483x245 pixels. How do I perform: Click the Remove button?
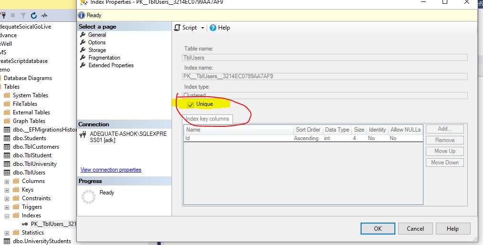[x=445, y=140]
